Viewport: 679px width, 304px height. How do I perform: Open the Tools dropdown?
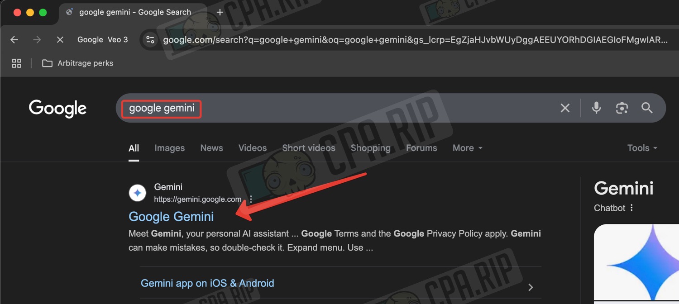[x=642, y=148]
